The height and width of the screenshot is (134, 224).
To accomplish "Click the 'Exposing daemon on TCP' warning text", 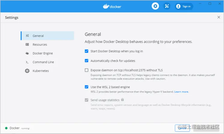I will coord(153,77).
